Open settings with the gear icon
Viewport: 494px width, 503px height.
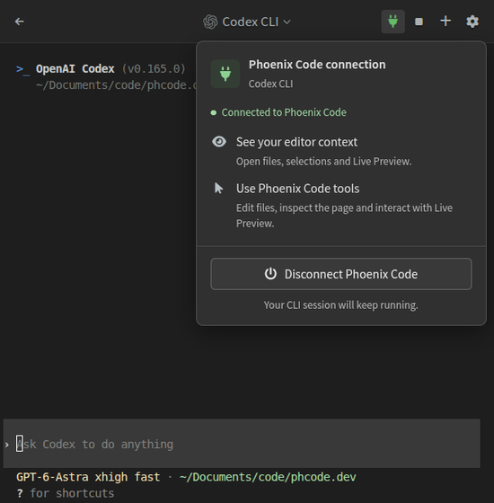(472, 22)
